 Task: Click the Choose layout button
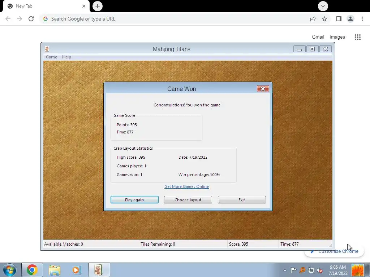(x=188, y=200)
